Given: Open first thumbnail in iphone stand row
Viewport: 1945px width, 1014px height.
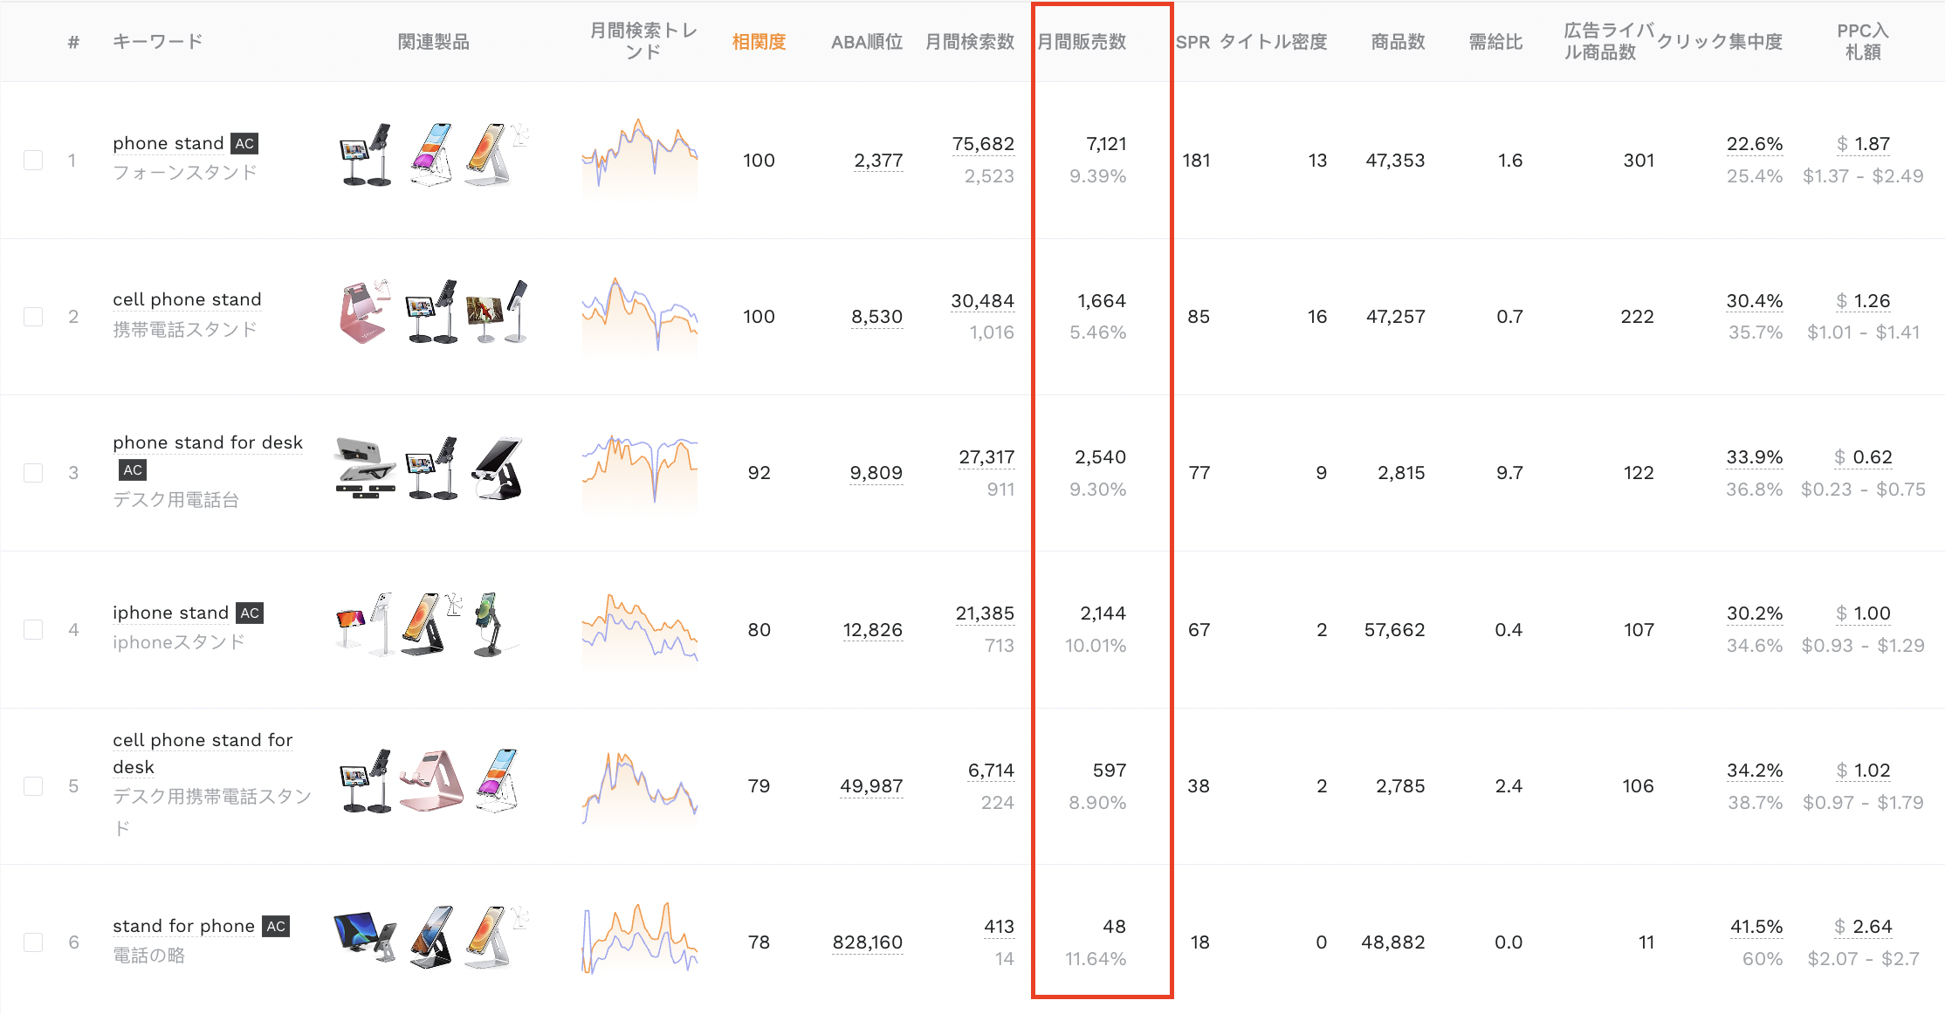Looking at the screenshot, I should coord(364,625).
